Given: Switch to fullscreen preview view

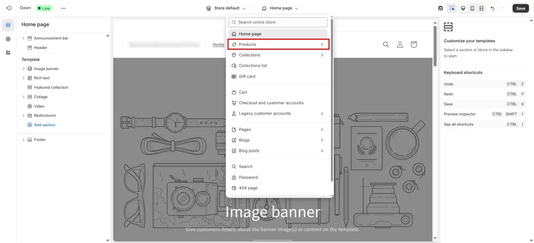Looking at the screenshot, I should point(481,8).
